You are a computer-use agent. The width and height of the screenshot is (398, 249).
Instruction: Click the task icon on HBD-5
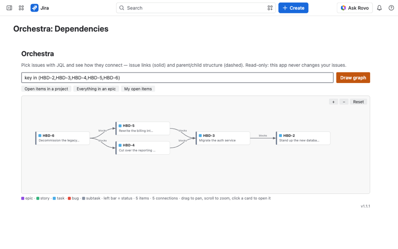click(120, 126)
